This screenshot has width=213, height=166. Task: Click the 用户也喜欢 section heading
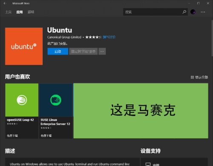pos(17,77)
